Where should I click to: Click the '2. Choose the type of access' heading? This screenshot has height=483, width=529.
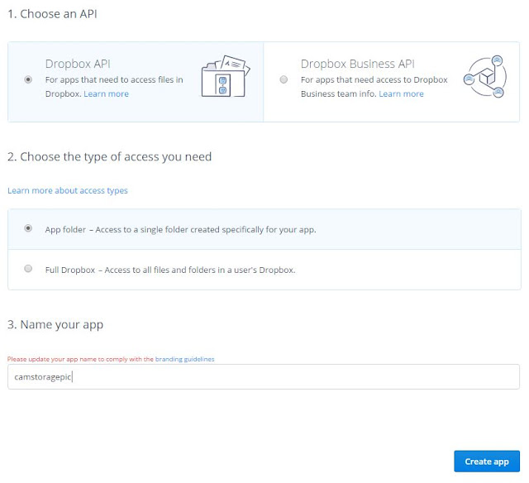[x=110, y=157]
